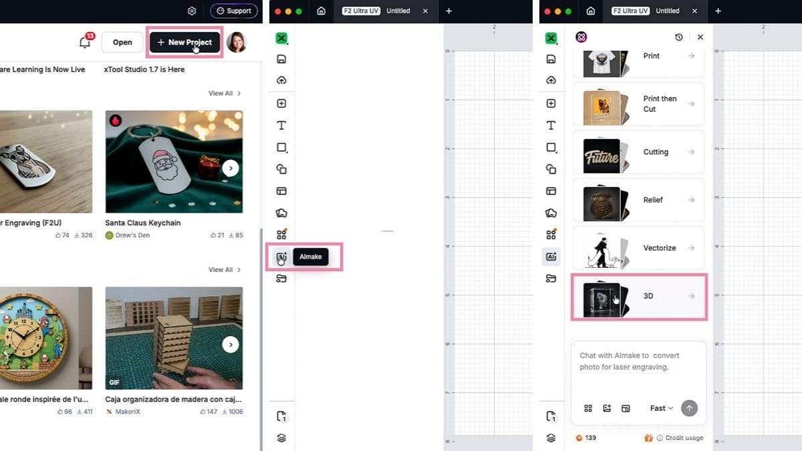This screenshot has height=451, width=802.
Task: Click the Support button
Action: coord(234,11)
